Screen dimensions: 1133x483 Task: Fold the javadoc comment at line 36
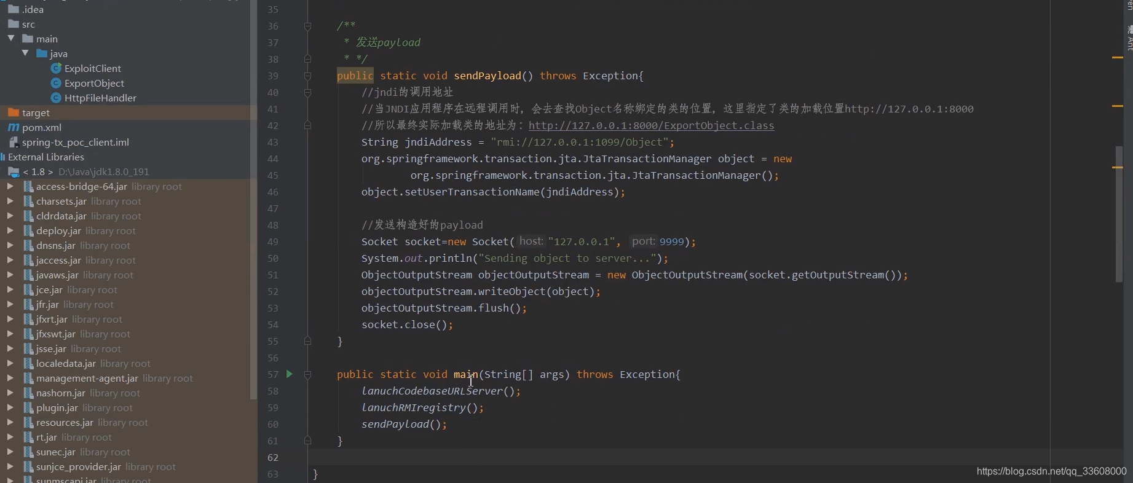tap(307, 26)
